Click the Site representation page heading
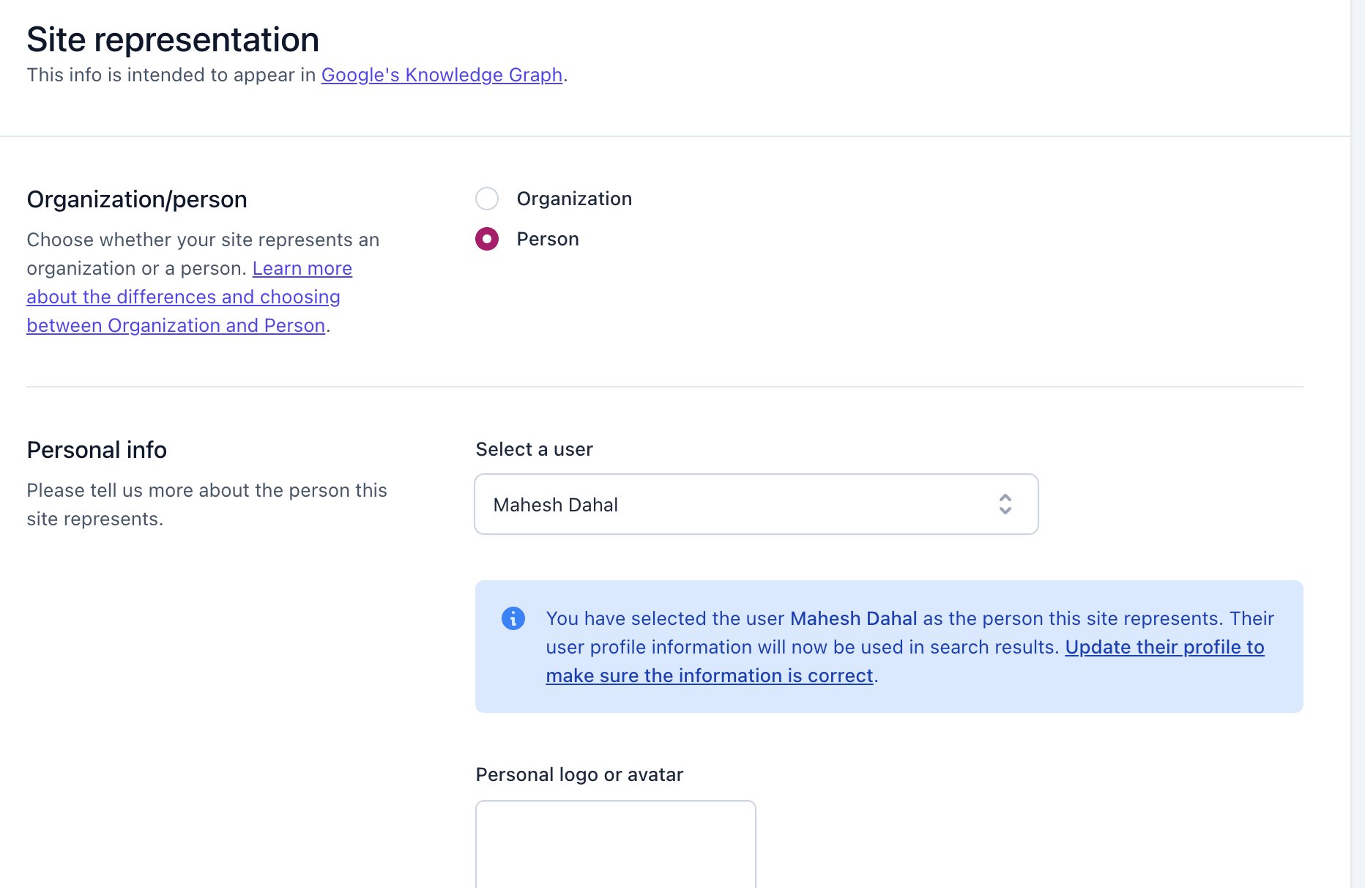 (x=172, y=40)
